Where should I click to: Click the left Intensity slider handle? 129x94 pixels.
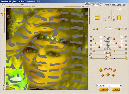coord(106,59)
